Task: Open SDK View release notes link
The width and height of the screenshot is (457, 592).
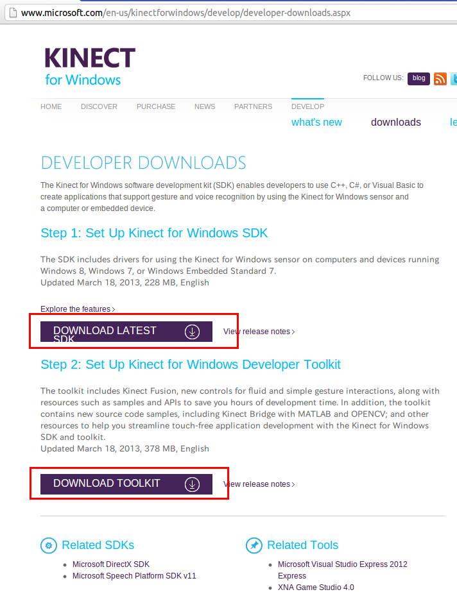Action: coord(259,332)
